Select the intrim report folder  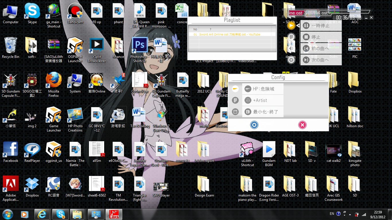(204, 152)
